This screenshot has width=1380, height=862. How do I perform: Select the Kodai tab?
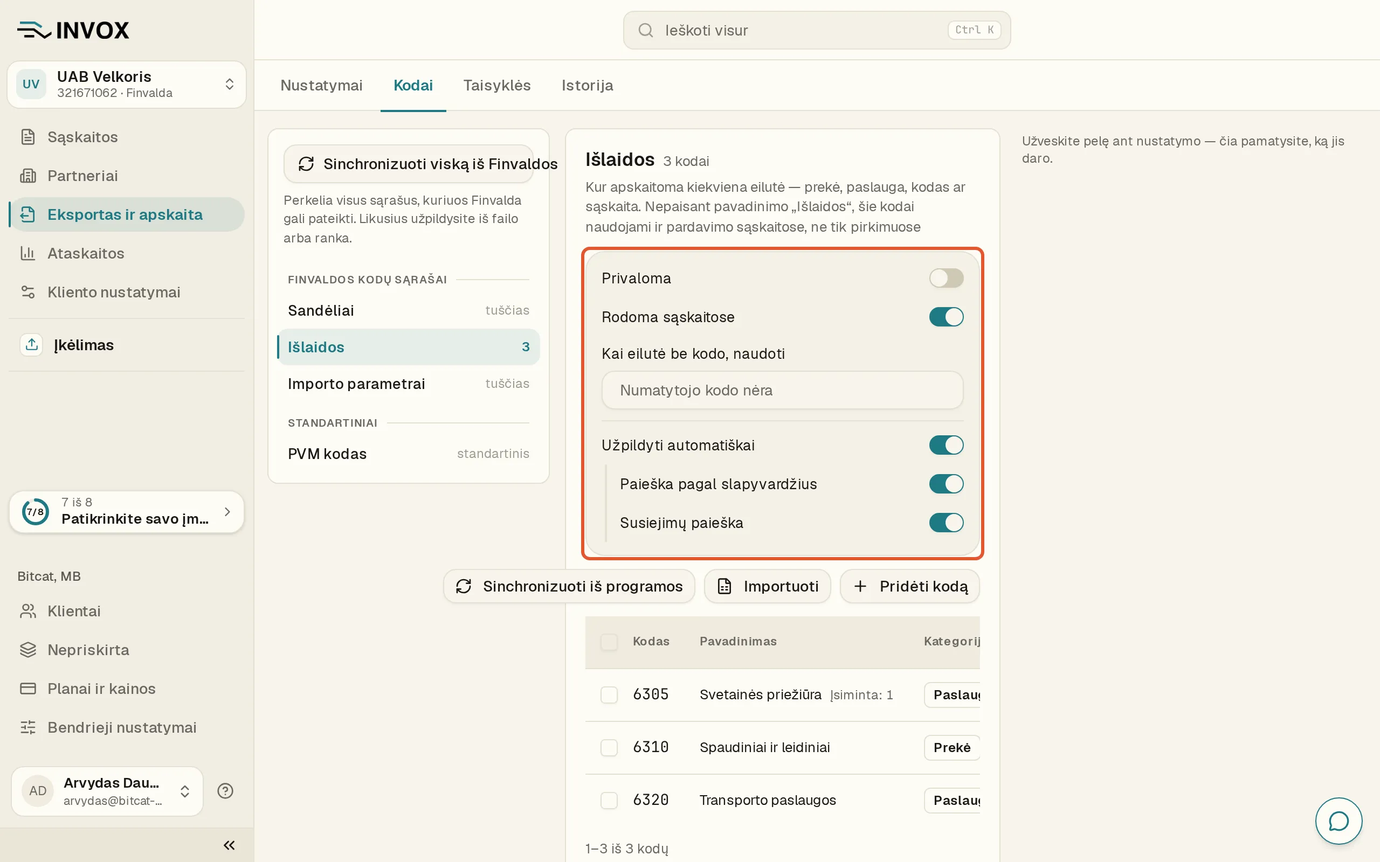413,86
